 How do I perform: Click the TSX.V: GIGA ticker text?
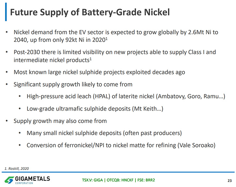[x=92, y=180]
